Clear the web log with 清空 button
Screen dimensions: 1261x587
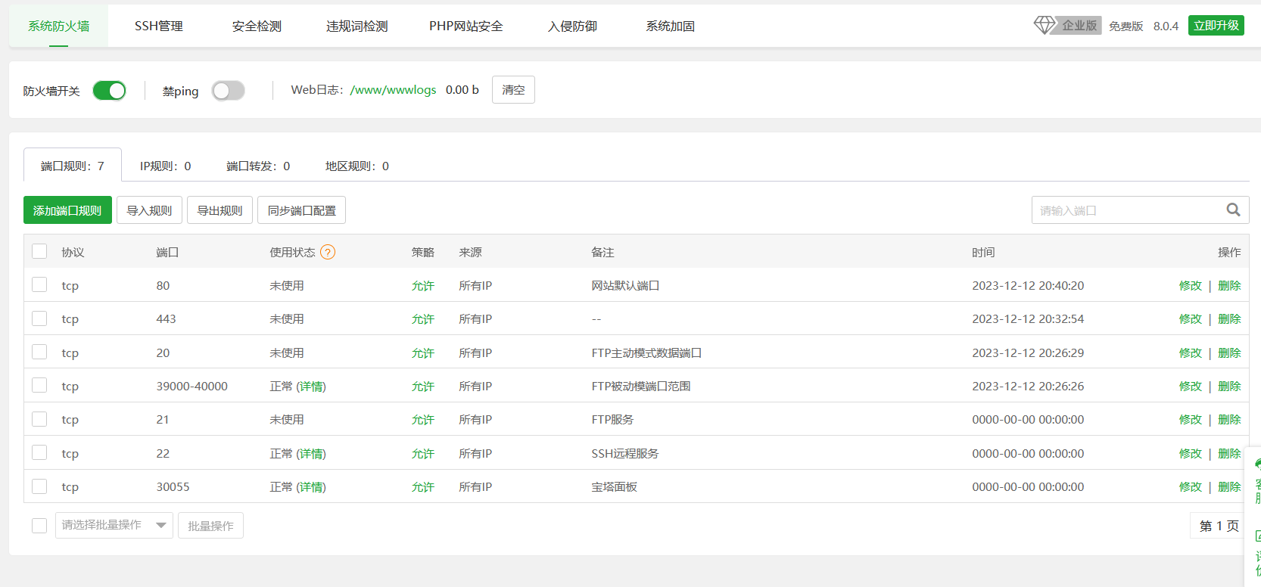point(513,90)
